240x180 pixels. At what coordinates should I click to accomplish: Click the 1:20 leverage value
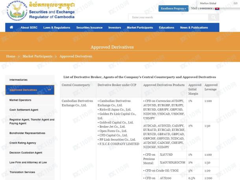pyautogui.click(x=207, y=171)
